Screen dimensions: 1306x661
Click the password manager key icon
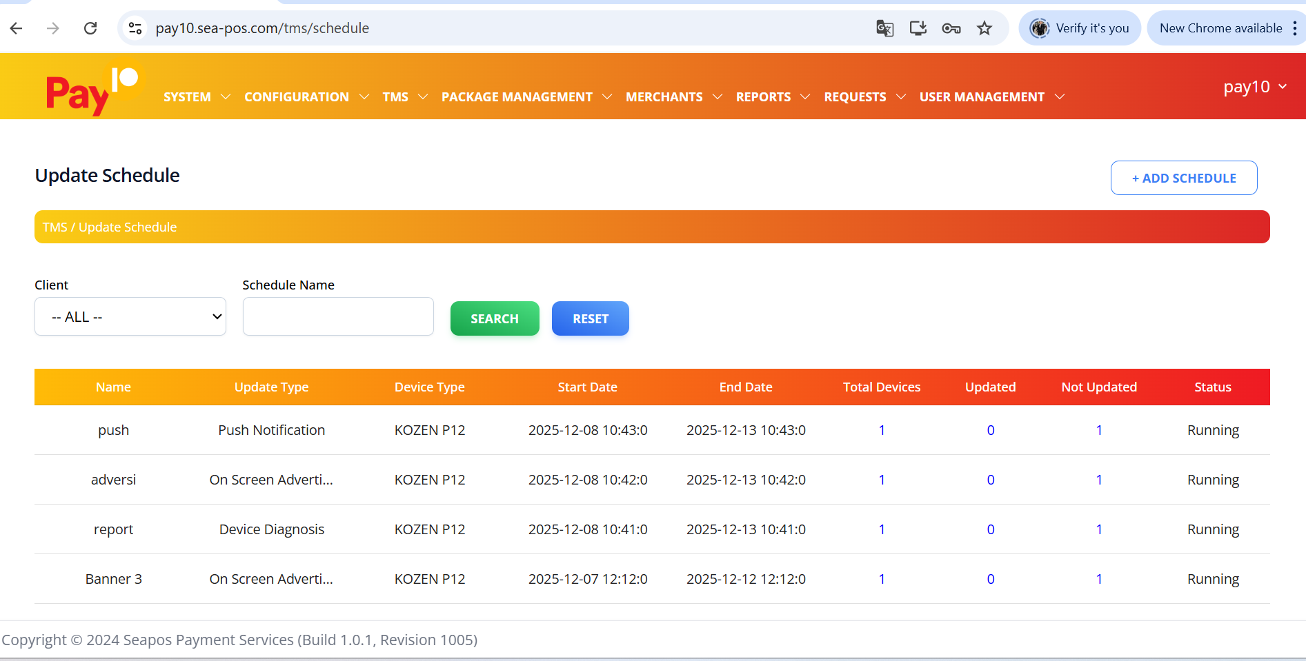click(x=951, y=28)
